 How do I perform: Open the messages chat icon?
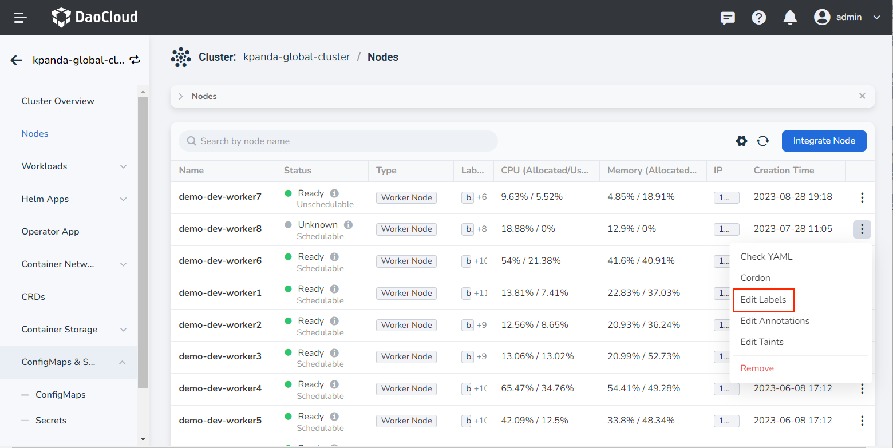click(x=728, y=18)
